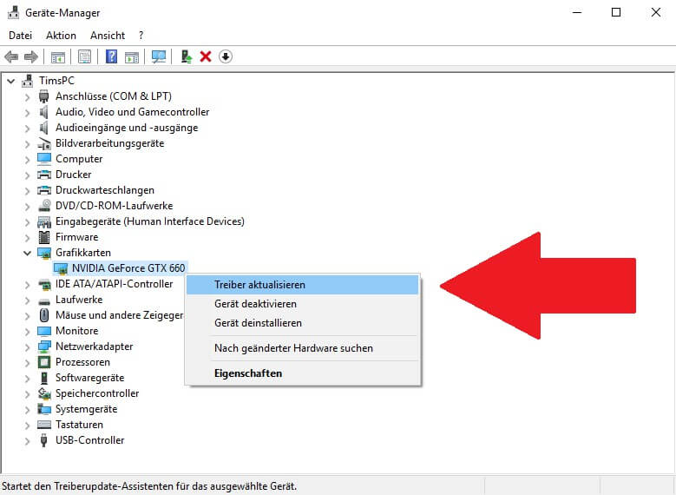Open the Aktion menu
Viewport: 676px width, 495px height.
pos(61,36)
